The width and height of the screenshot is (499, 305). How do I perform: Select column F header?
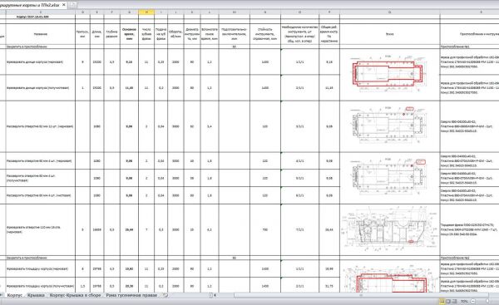click(111, 12)
